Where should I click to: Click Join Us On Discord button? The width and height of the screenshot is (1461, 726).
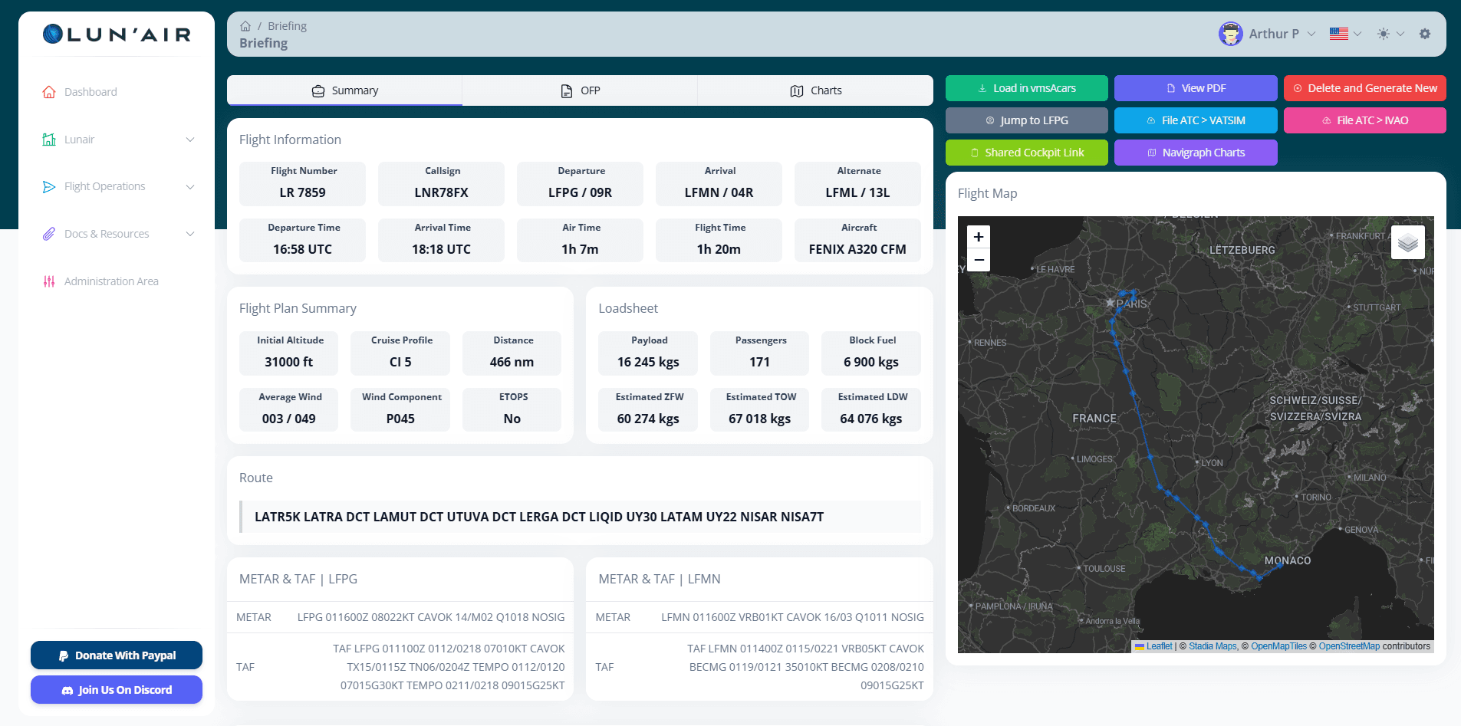[117, 690]
